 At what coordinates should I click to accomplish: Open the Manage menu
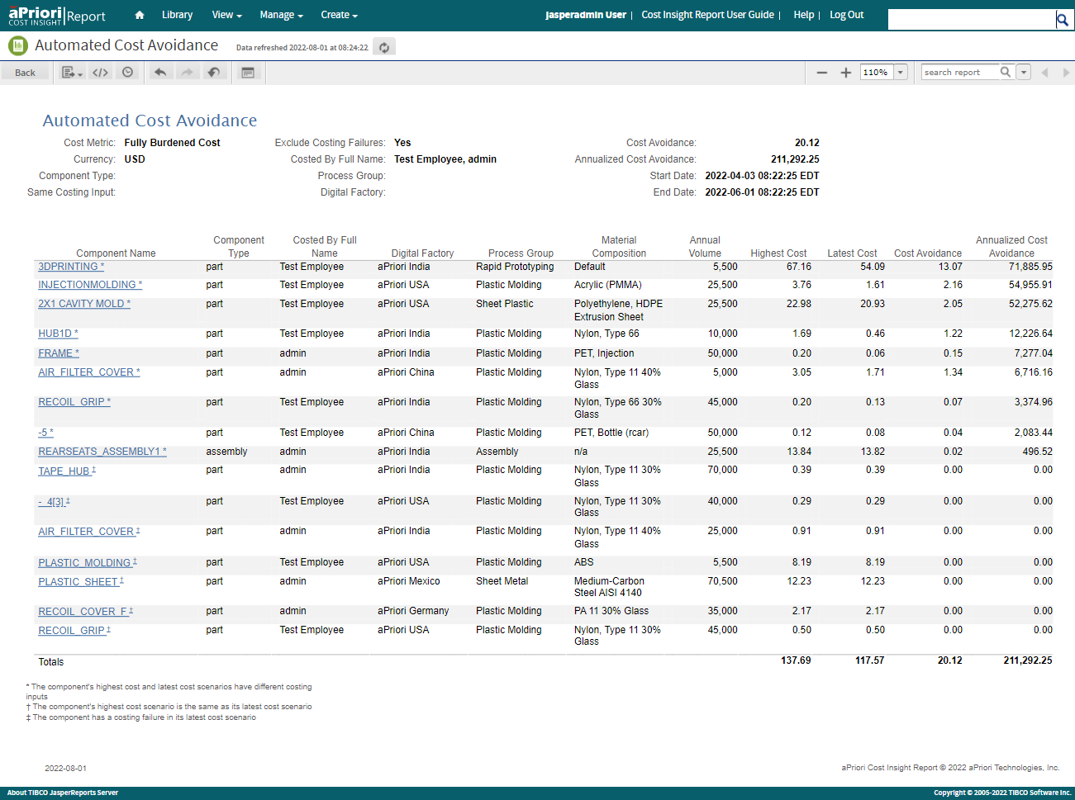click(281, 15)
